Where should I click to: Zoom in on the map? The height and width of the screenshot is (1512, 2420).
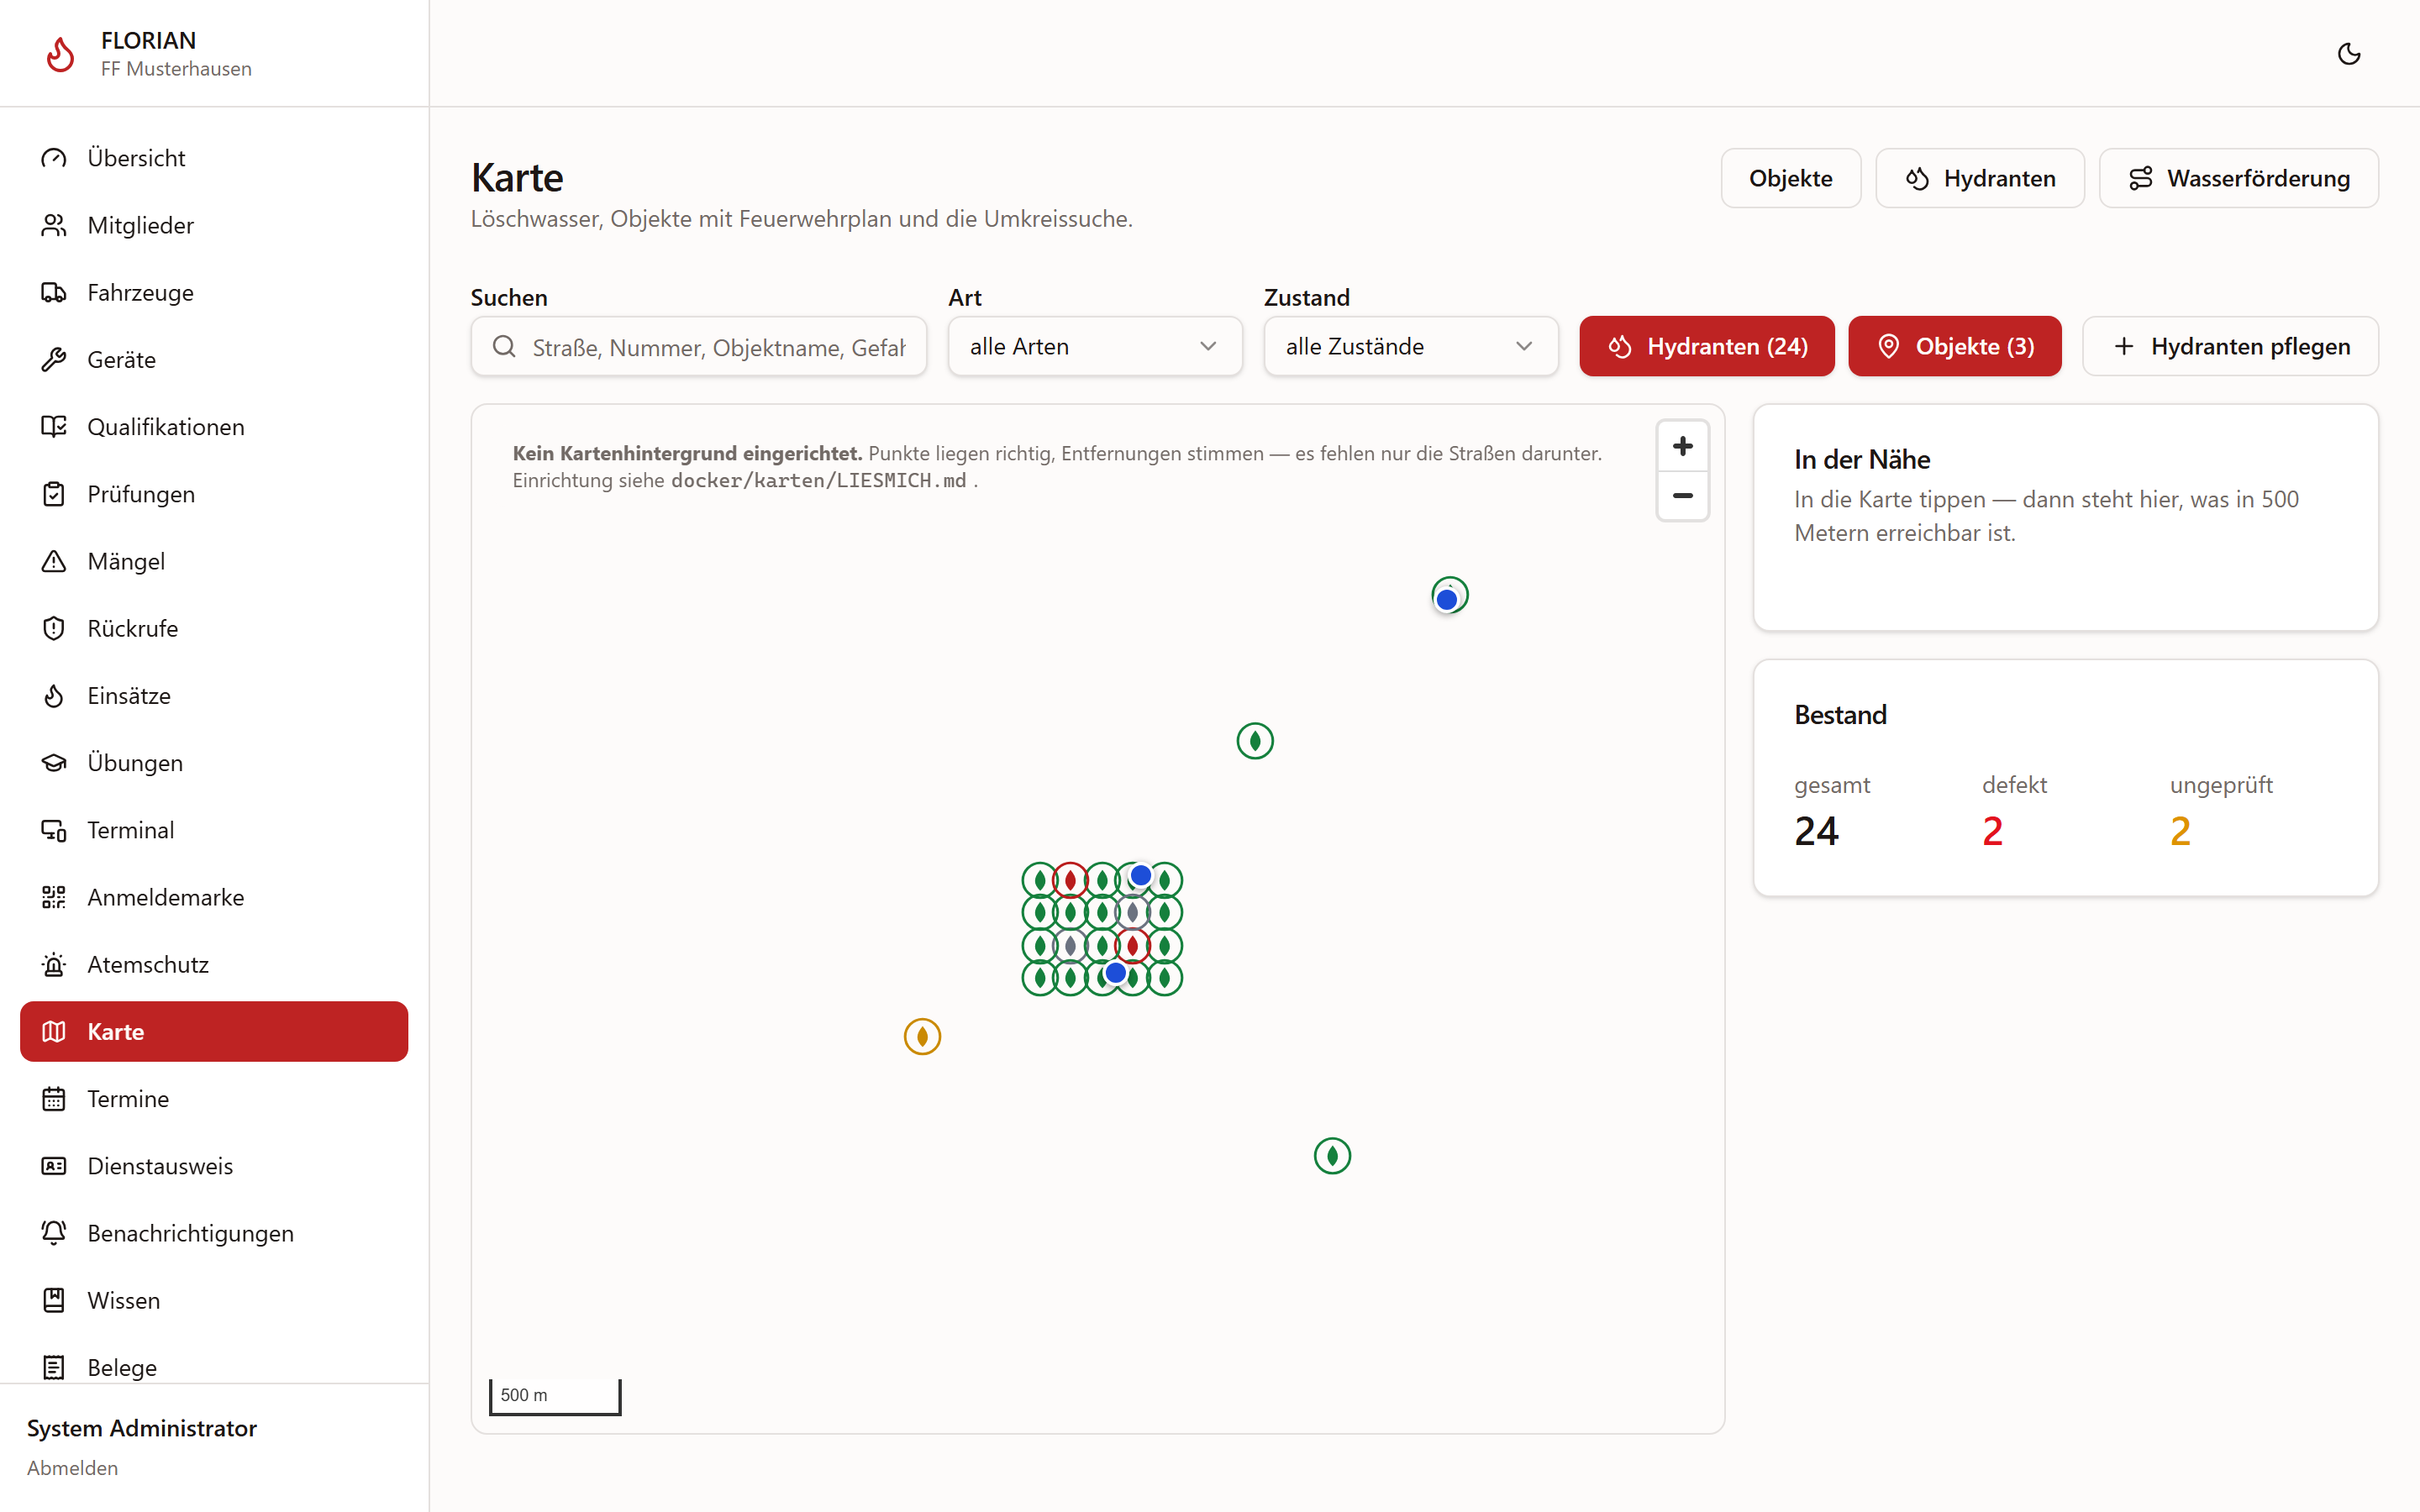click(1683, 446)
